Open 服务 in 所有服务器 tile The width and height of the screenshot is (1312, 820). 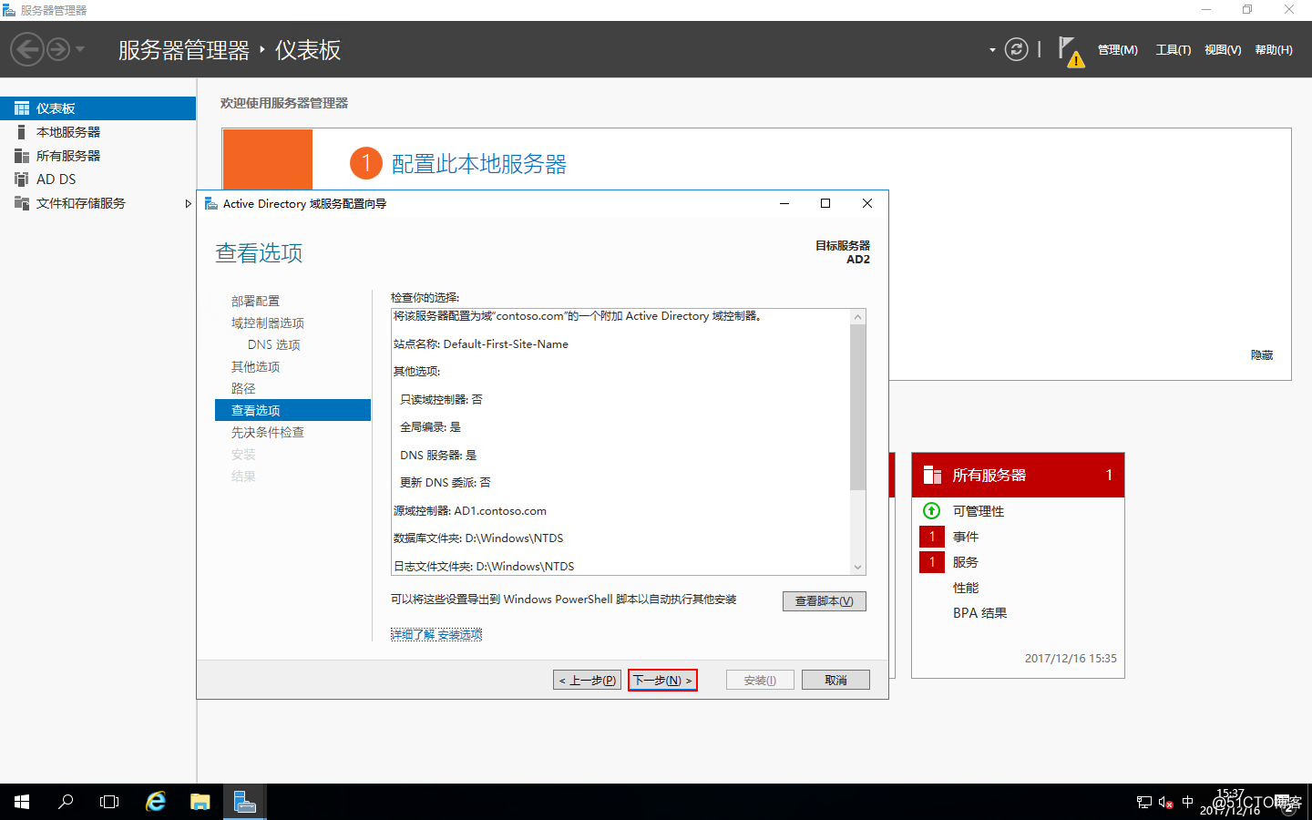pos(966,562)
